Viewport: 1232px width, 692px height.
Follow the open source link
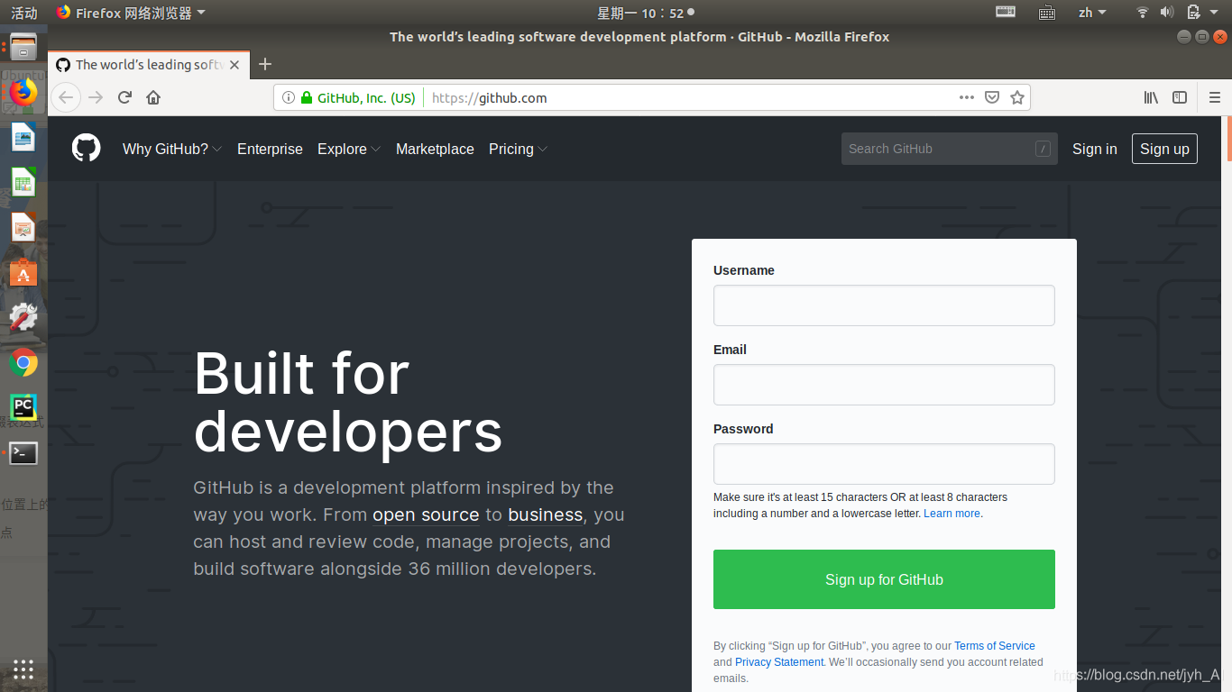(426, 514)
